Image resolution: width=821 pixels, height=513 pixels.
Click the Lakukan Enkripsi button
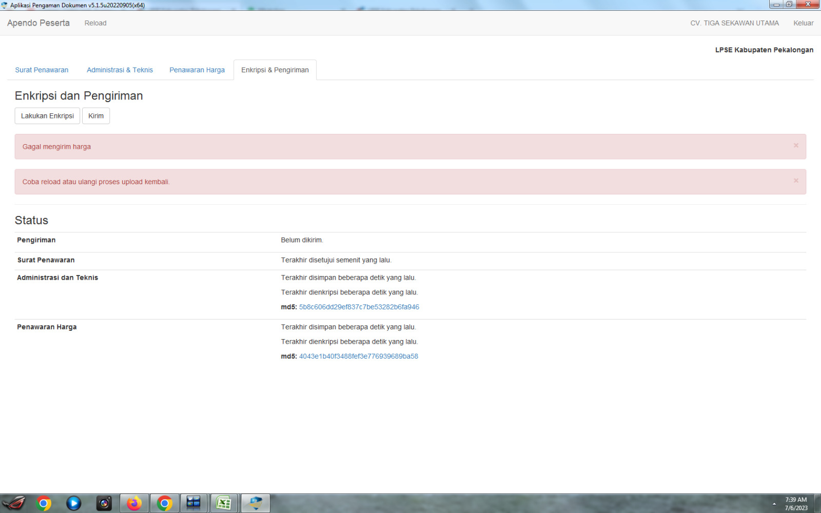click(47, 116)
